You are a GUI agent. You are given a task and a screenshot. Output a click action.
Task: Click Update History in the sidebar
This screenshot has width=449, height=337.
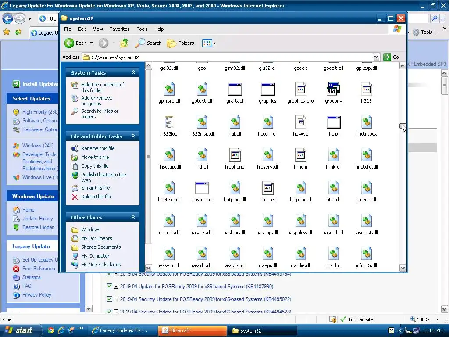(x=38, y=219)
